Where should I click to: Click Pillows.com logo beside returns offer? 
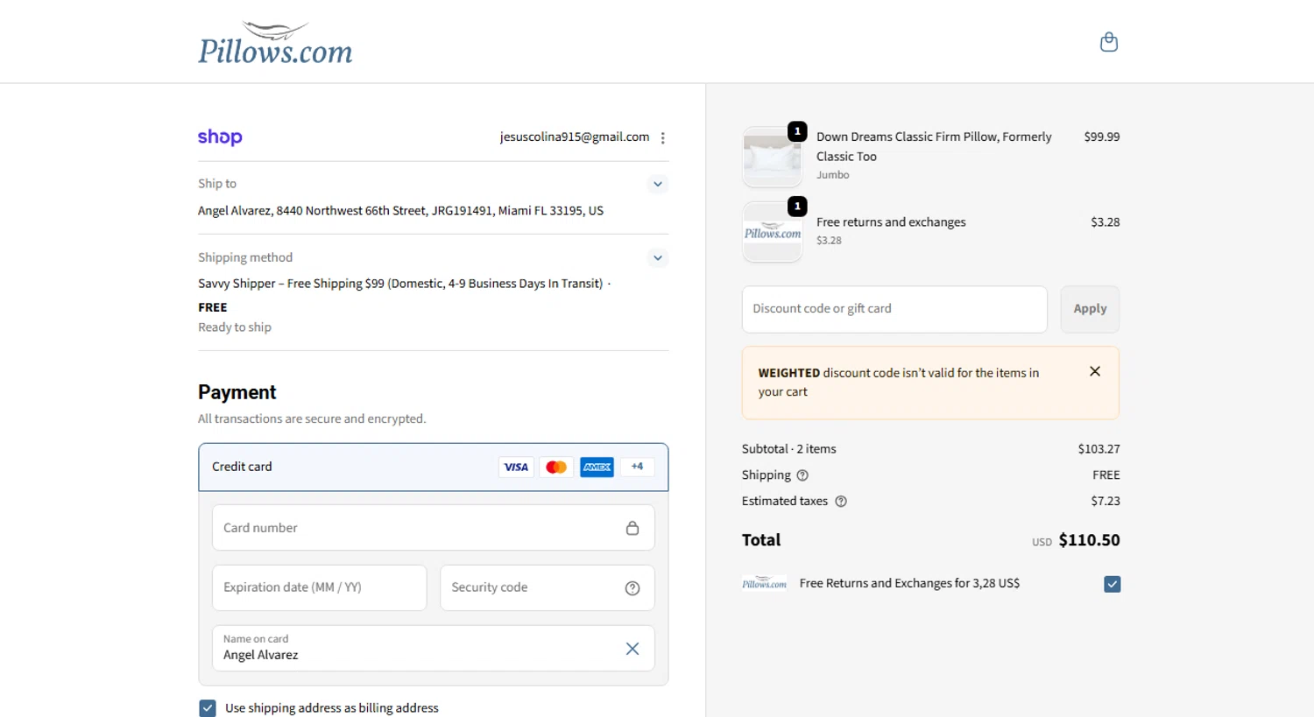click(x=764, y=583)
